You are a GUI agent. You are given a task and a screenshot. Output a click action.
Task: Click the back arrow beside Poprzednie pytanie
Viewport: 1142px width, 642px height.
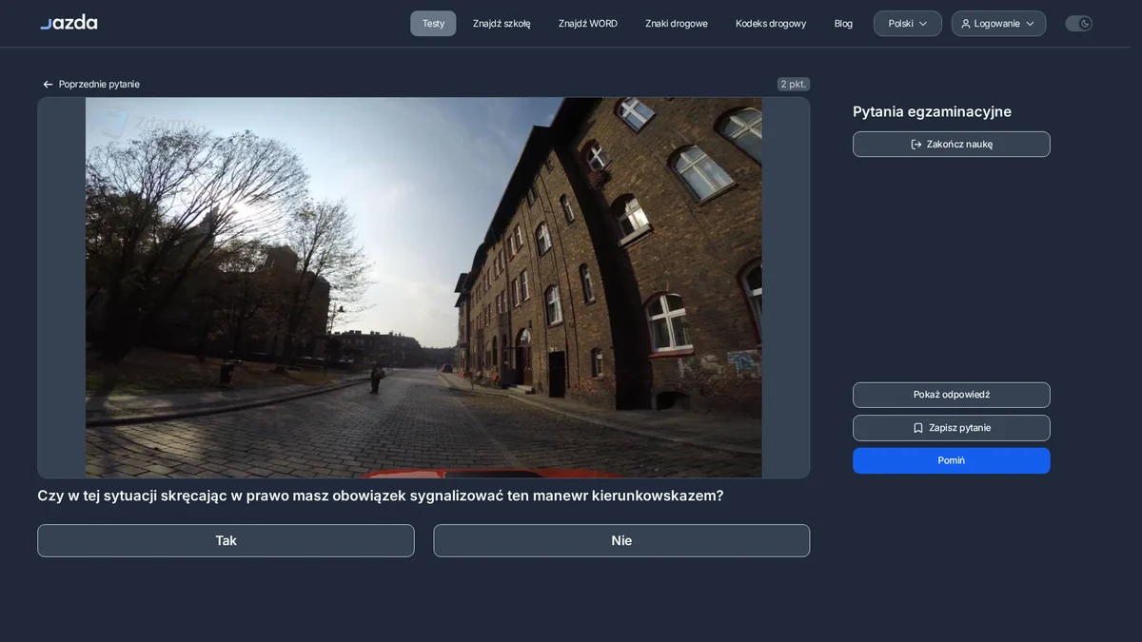pos(48,85)
